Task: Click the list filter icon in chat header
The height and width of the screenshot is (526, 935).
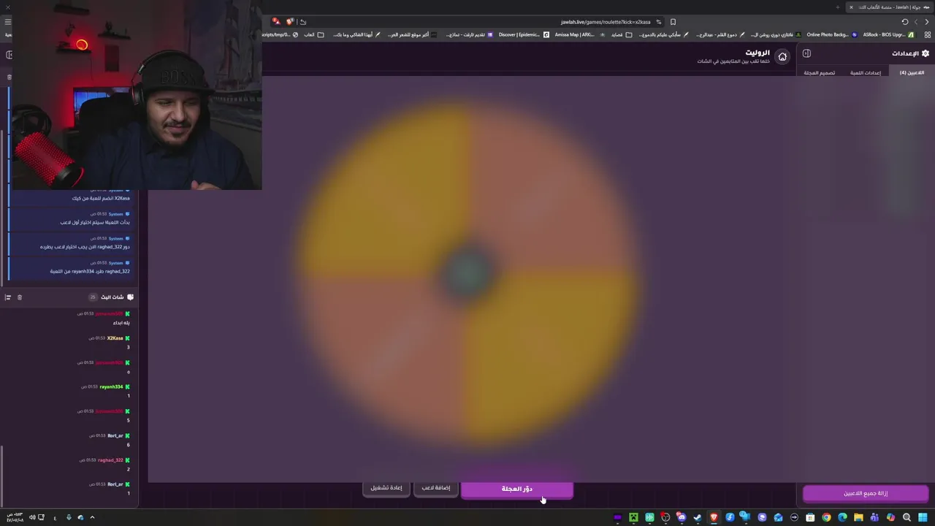Action: [8, 297]
